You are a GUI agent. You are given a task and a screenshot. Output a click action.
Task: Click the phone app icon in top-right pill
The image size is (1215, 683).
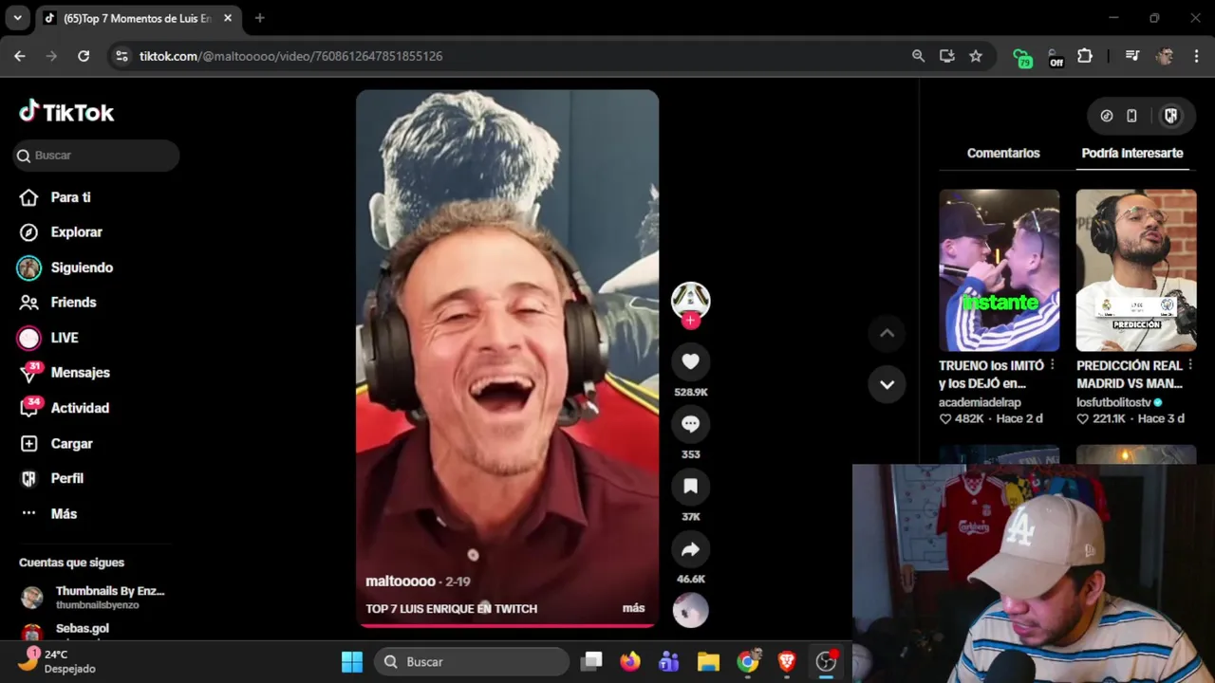point(1131,116)
